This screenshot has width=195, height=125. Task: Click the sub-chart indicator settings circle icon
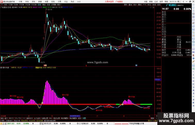(1, 68)
